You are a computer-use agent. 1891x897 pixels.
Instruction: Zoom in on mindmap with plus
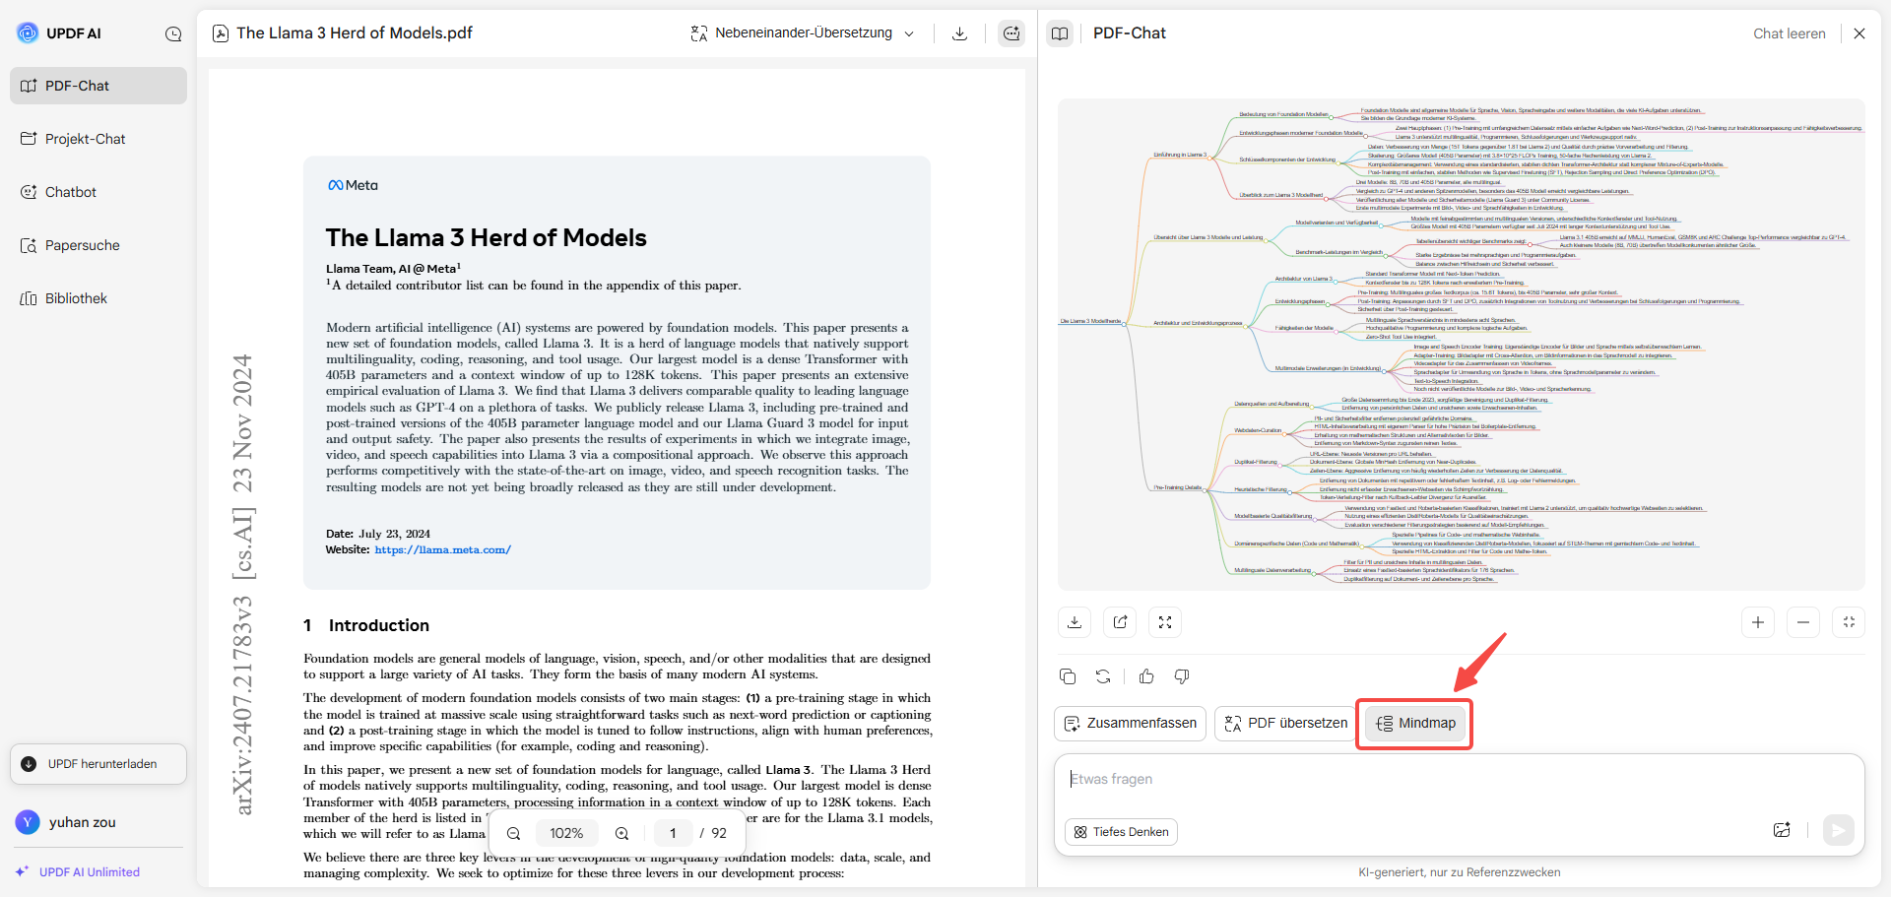[1758, 622]
